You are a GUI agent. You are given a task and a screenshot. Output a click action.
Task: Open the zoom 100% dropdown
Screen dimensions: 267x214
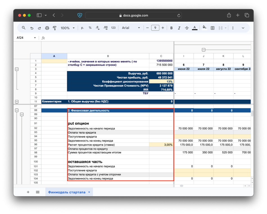(67, 28)
